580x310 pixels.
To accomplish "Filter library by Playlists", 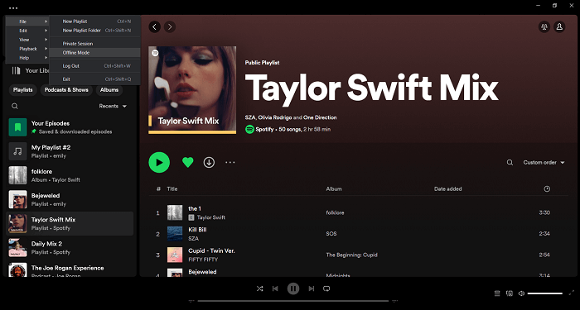I will [x=23, y=89].
